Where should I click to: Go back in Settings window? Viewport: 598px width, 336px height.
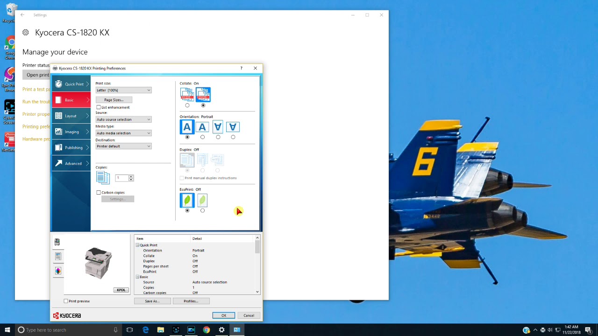pyautogui.click(x=22, y=15)
